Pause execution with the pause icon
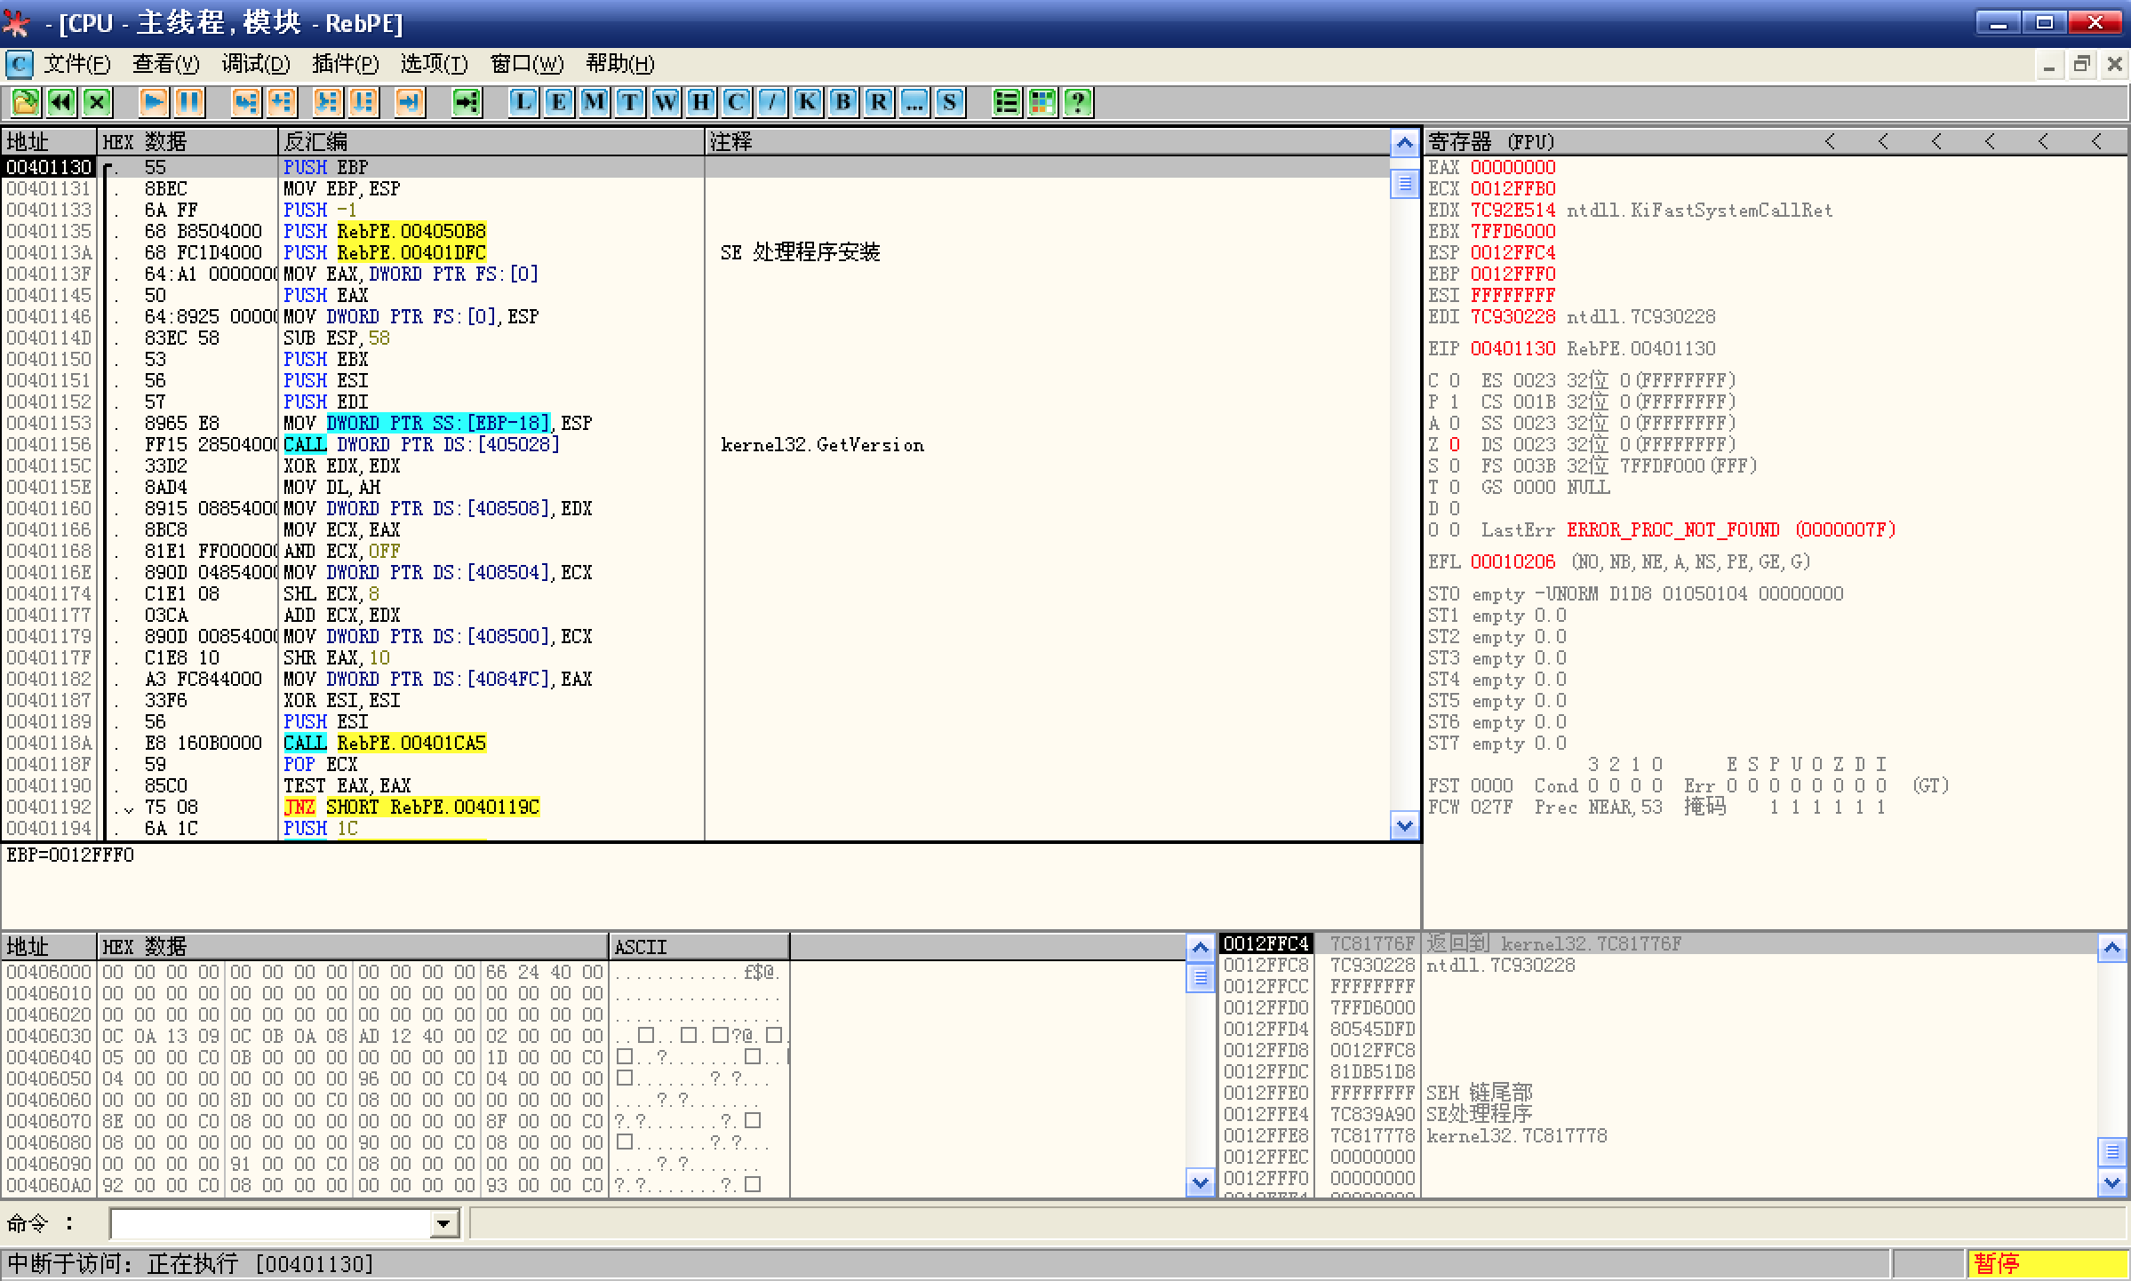The height and width of the screenshot is (1281, 2131). [x=189, y=102]
